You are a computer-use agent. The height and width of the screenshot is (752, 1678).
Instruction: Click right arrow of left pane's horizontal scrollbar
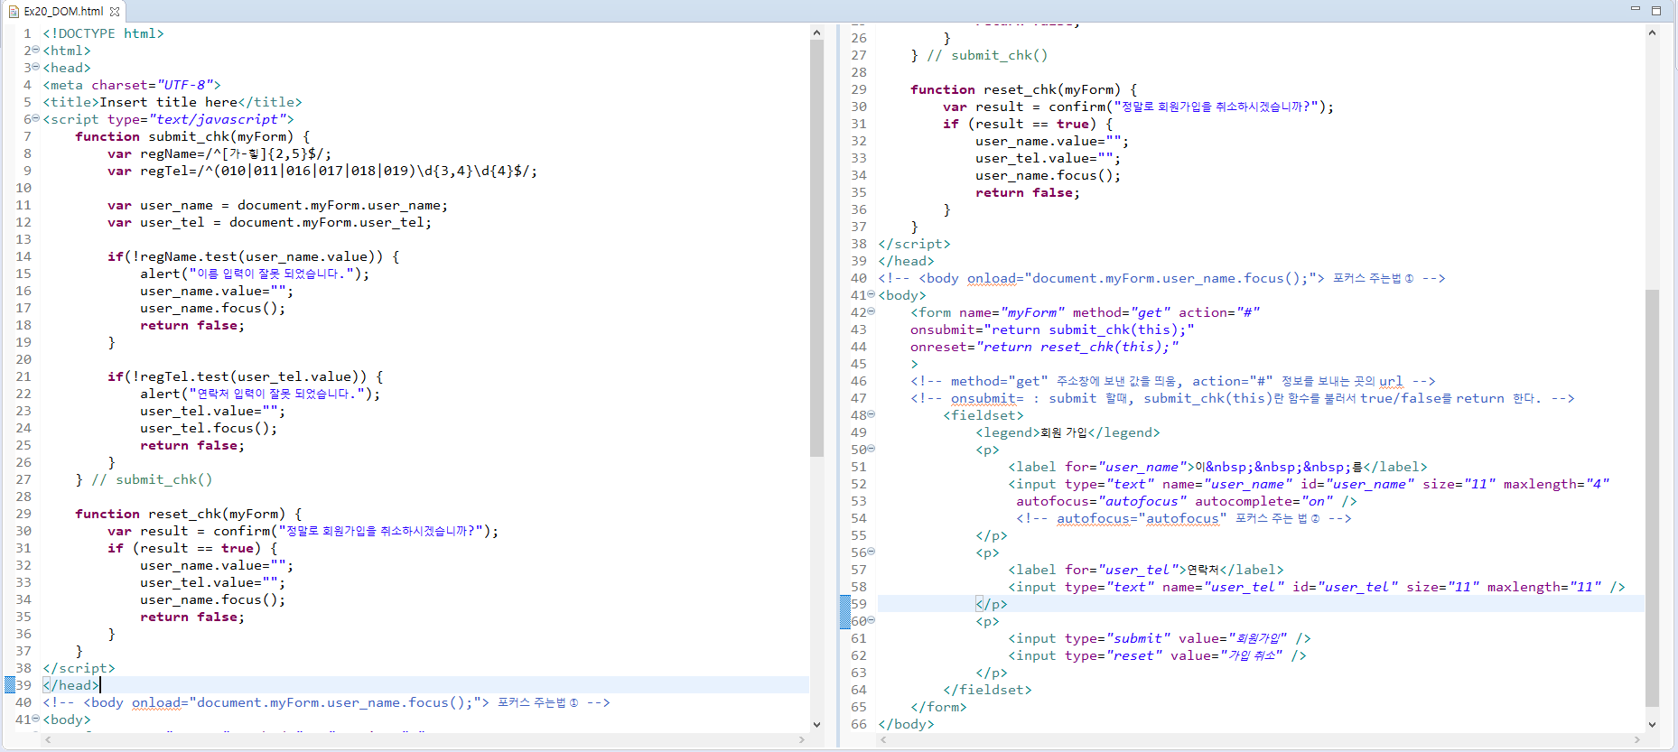[801, 739]
